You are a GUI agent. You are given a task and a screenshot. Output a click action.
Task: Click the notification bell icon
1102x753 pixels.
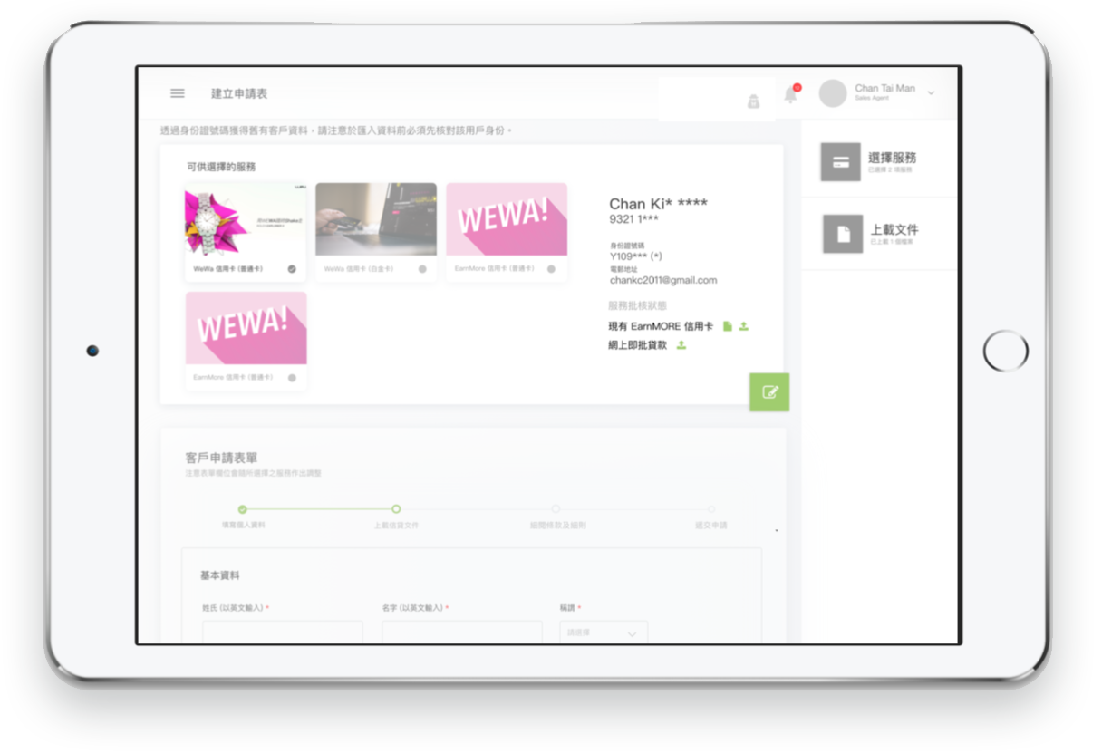(x=791, y=95)
